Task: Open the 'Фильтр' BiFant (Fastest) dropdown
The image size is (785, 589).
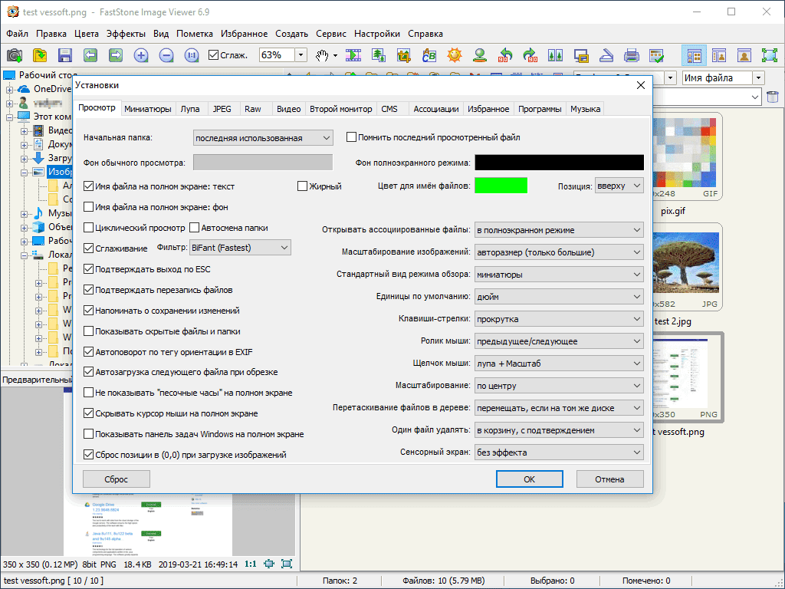Action: pos(240,248)
